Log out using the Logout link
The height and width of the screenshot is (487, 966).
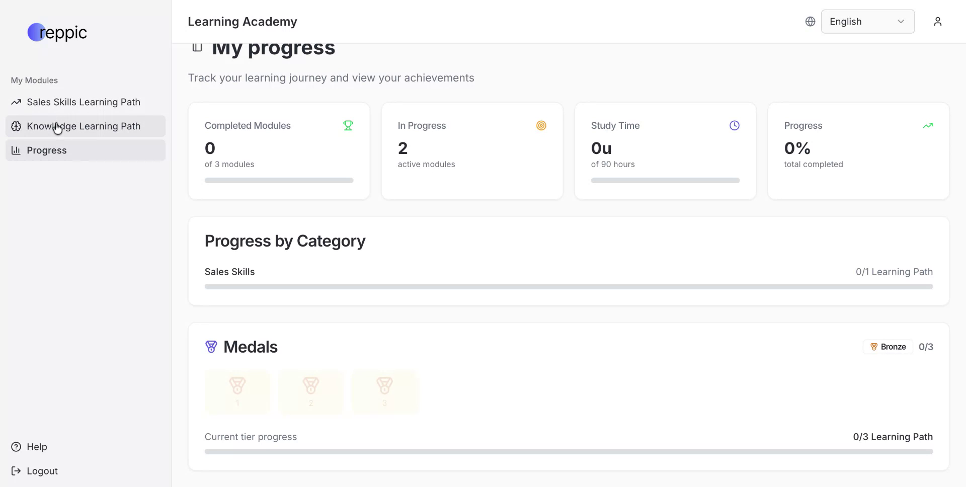pos(42,471)
